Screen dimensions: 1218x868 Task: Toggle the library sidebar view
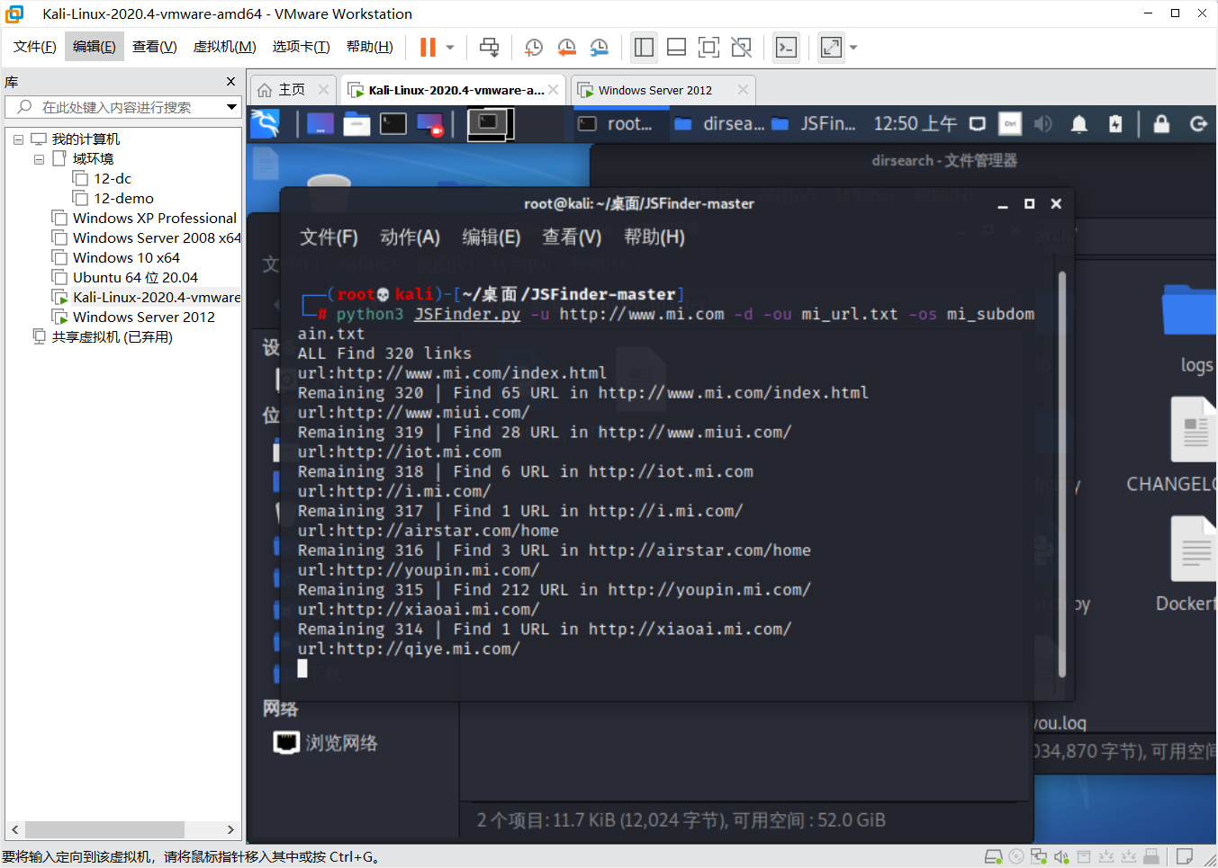(x=644, y=47)
